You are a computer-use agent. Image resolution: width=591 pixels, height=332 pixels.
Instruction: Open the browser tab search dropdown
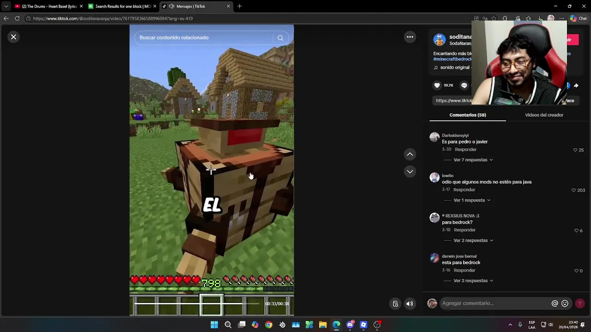[6, 6]
